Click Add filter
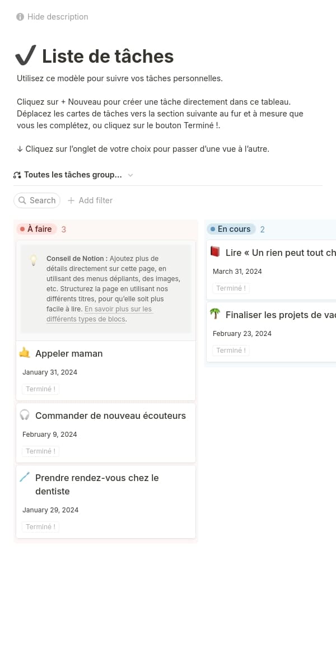 coord(90,200)
